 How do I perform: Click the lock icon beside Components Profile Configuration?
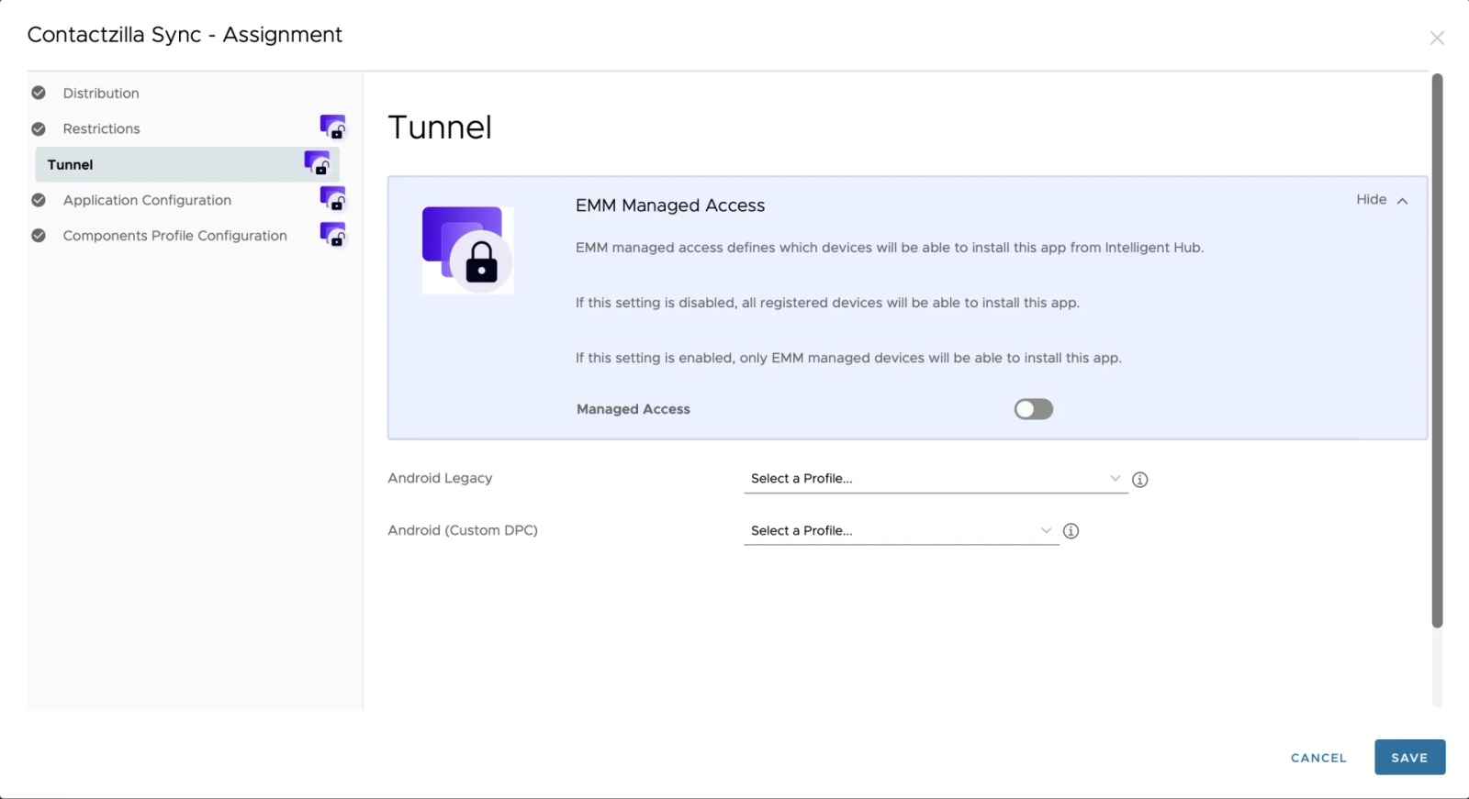(332, 235)
